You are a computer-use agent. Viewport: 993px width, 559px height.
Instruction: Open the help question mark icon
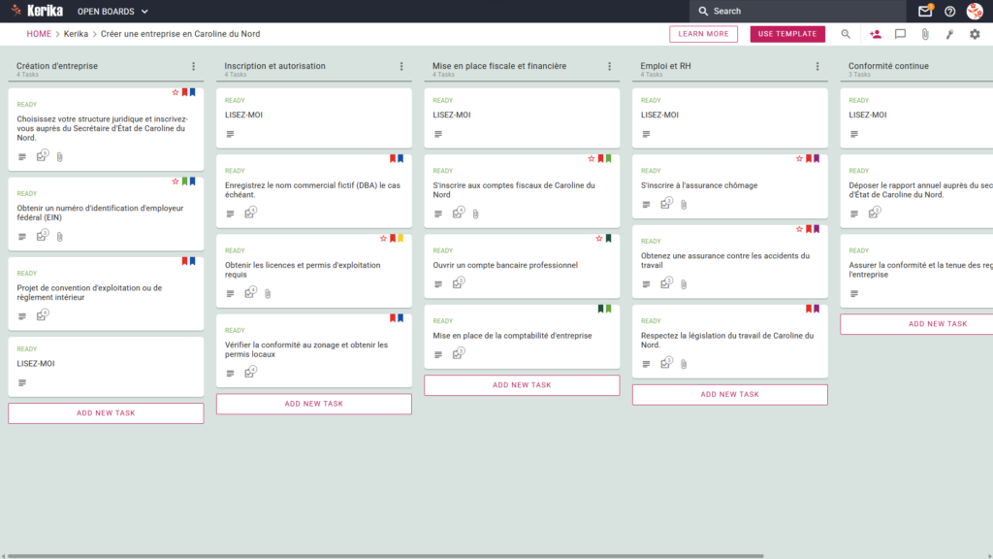tap(949, 12)
